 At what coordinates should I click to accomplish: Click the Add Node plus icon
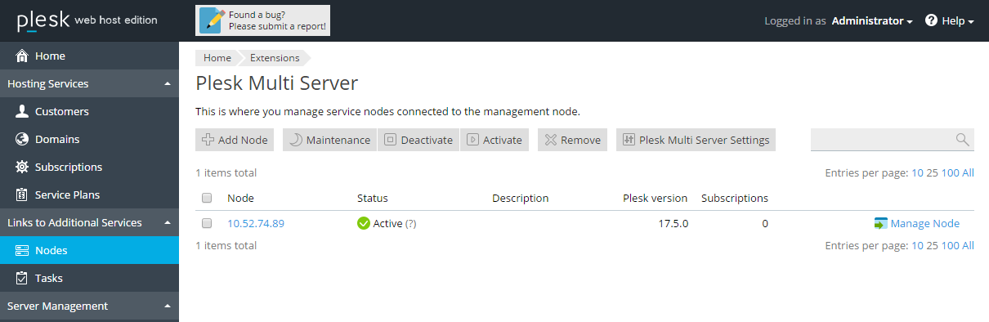click(x=208, y=140)
